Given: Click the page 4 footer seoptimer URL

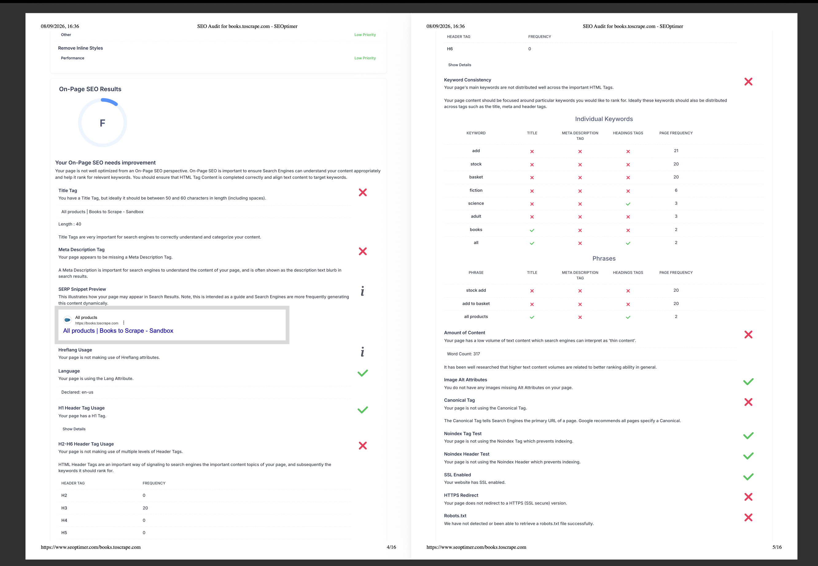Looking at the screenshot, I should (x=91, y=547).
